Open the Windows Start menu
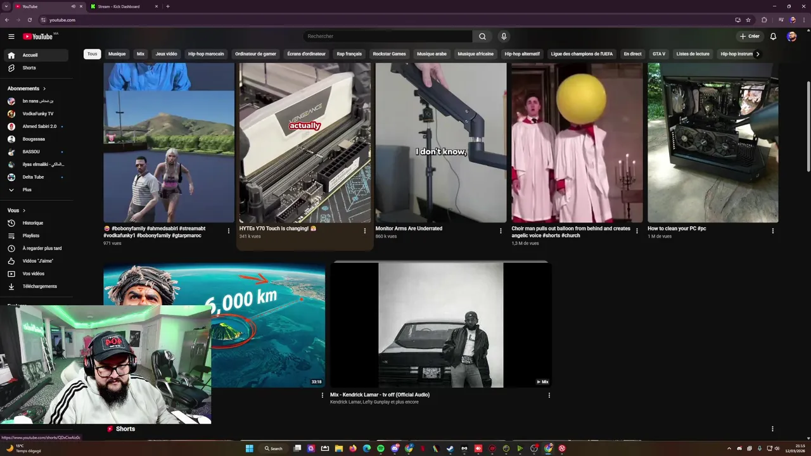811x456 pixels. pos(250,448)
